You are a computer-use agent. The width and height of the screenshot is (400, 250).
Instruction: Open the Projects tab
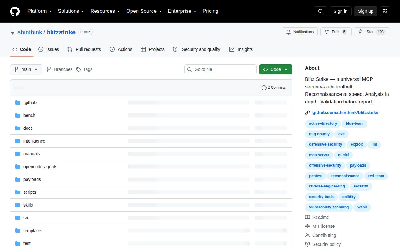point(152,49)
